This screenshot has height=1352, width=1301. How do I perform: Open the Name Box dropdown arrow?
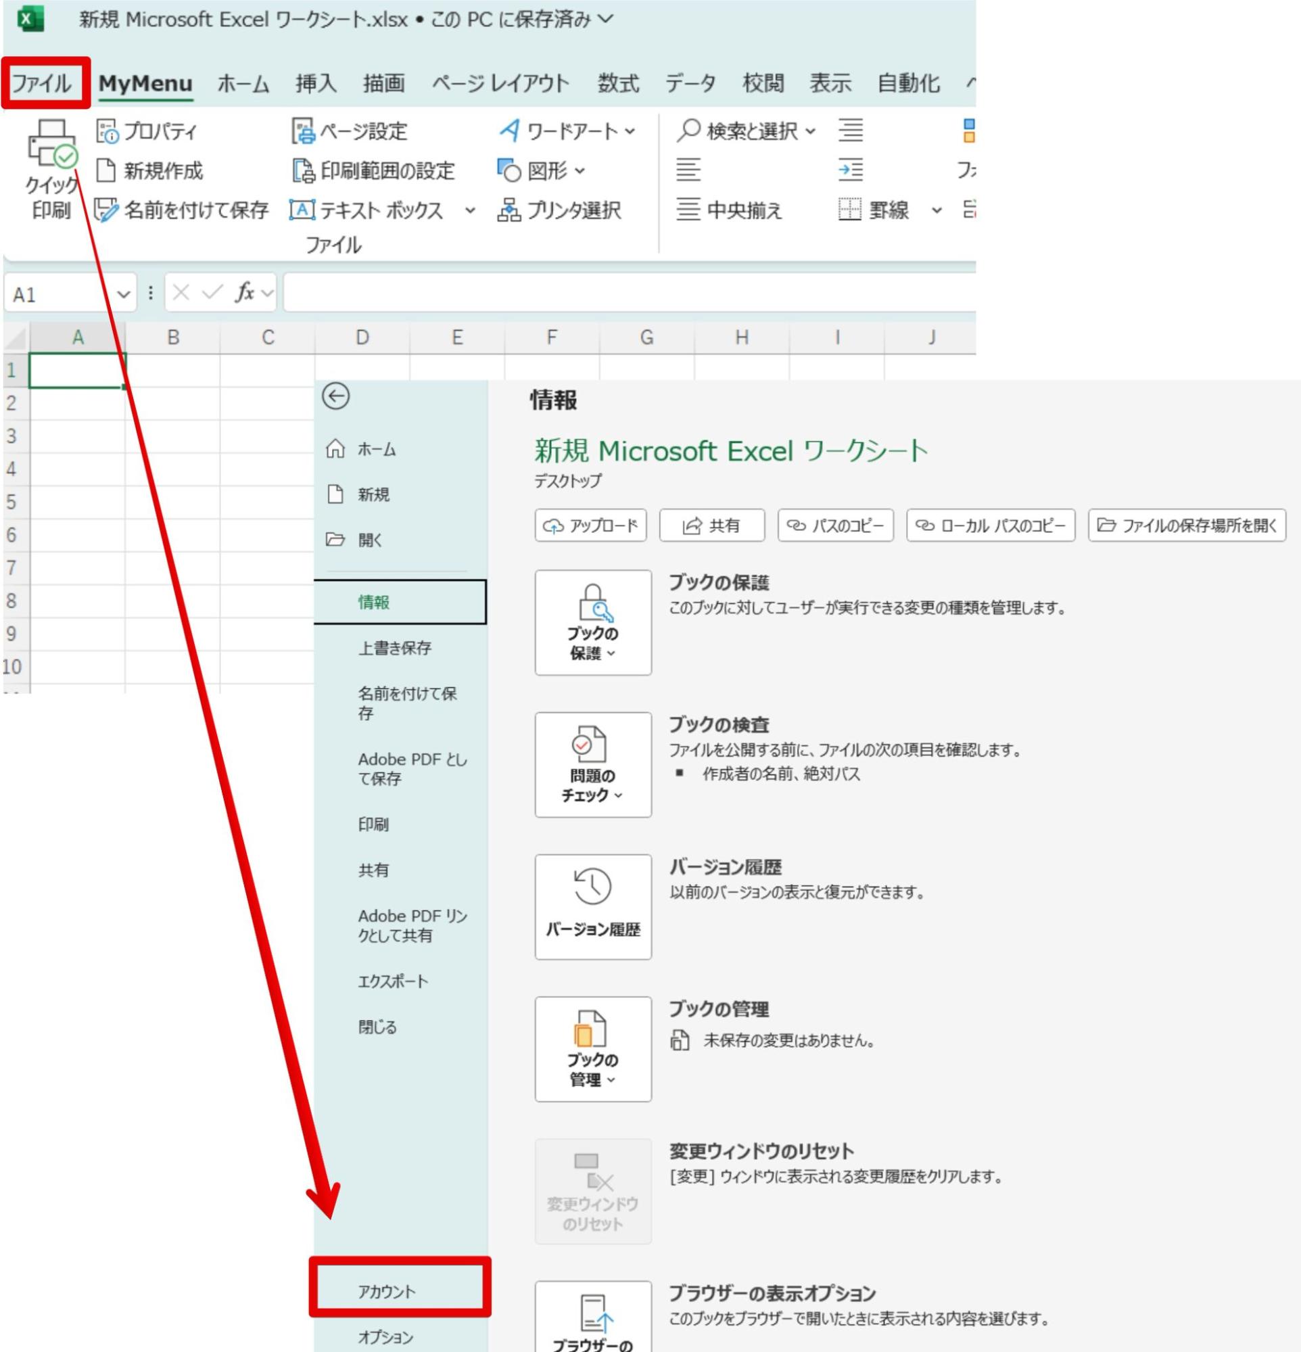point(124,294)
